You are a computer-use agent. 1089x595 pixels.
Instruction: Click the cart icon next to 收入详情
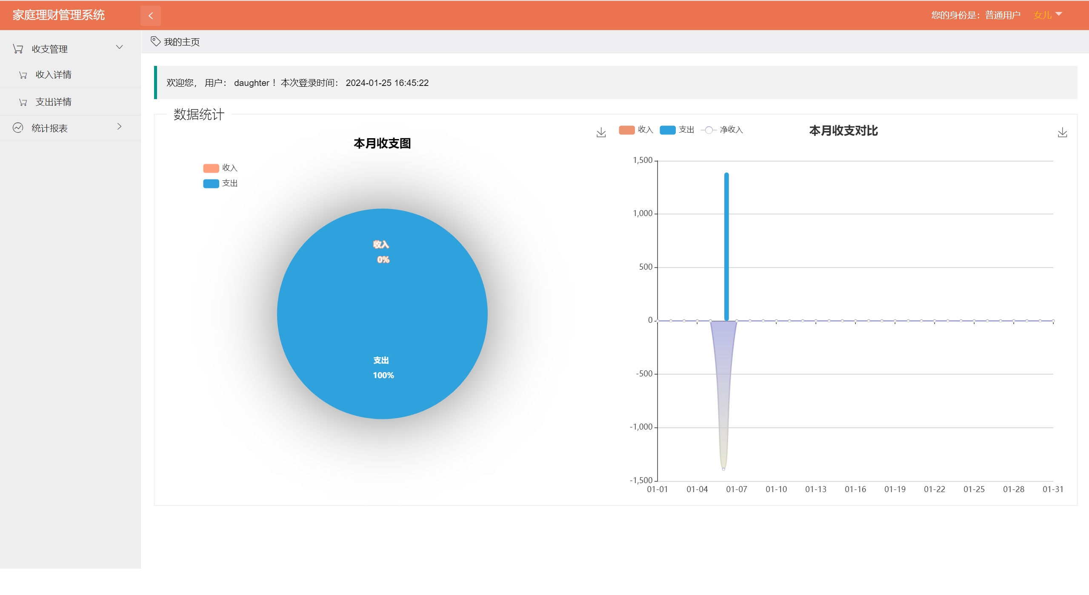tap(23, 75)
